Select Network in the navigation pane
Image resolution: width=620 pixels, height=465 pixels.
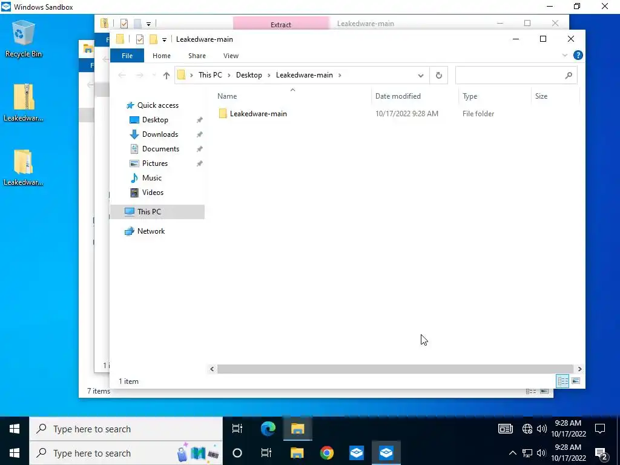coord(151,231)
